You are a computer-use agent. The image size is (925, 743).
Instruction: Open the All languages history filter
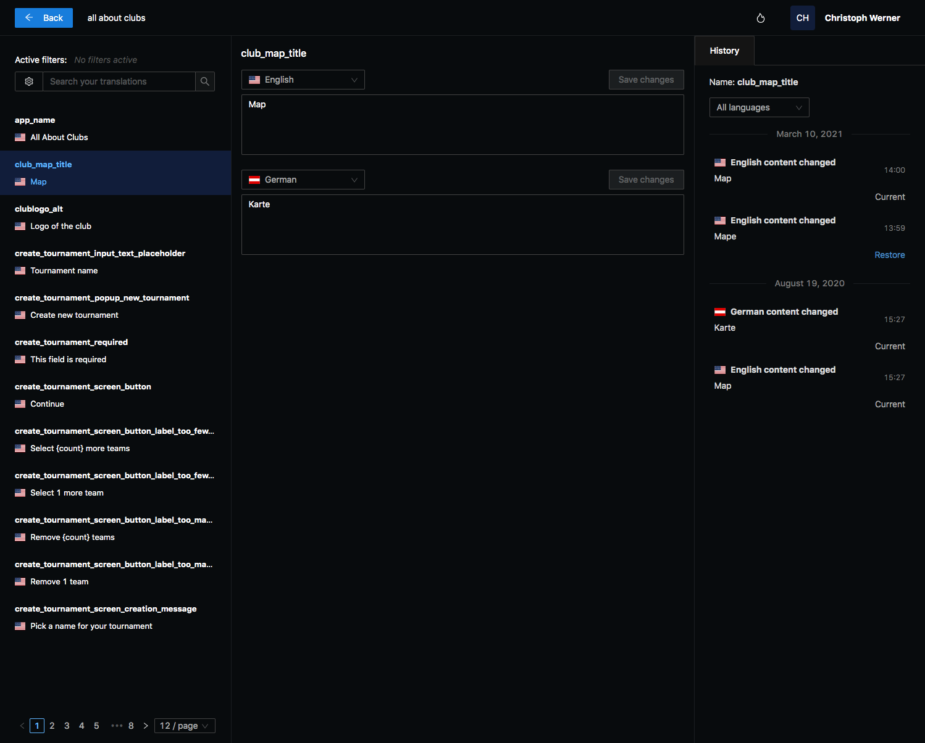(759, 107)
